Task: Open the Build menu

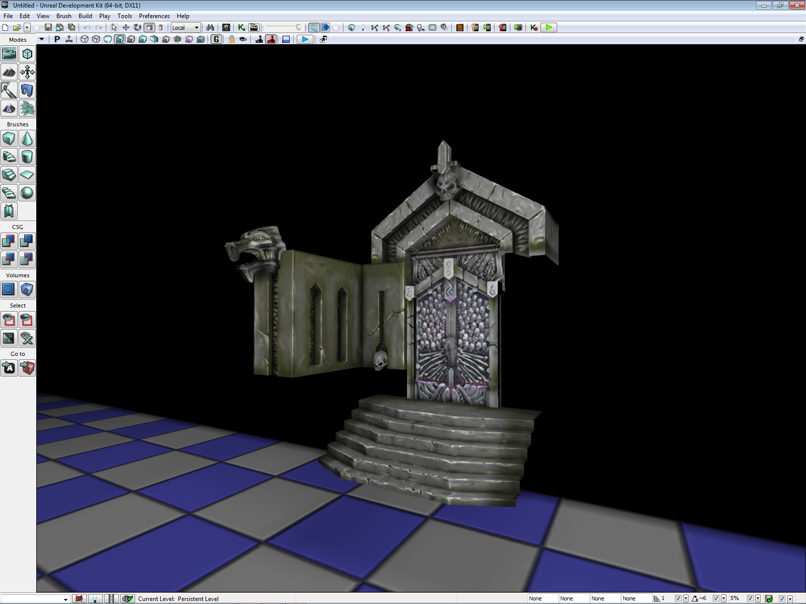Action: (85, 16)
